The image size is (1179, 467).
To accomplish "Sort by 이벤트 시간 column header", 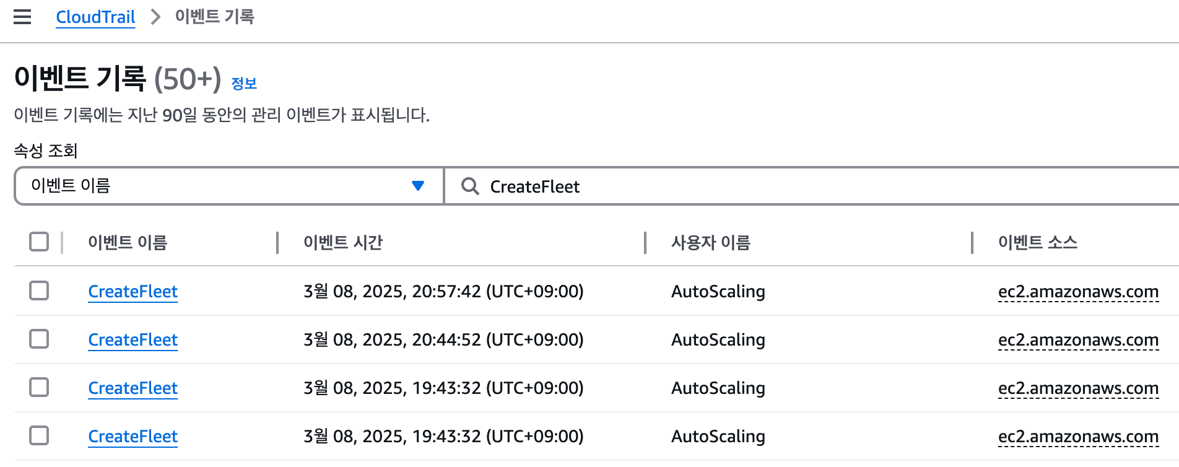I will [343, 242].
